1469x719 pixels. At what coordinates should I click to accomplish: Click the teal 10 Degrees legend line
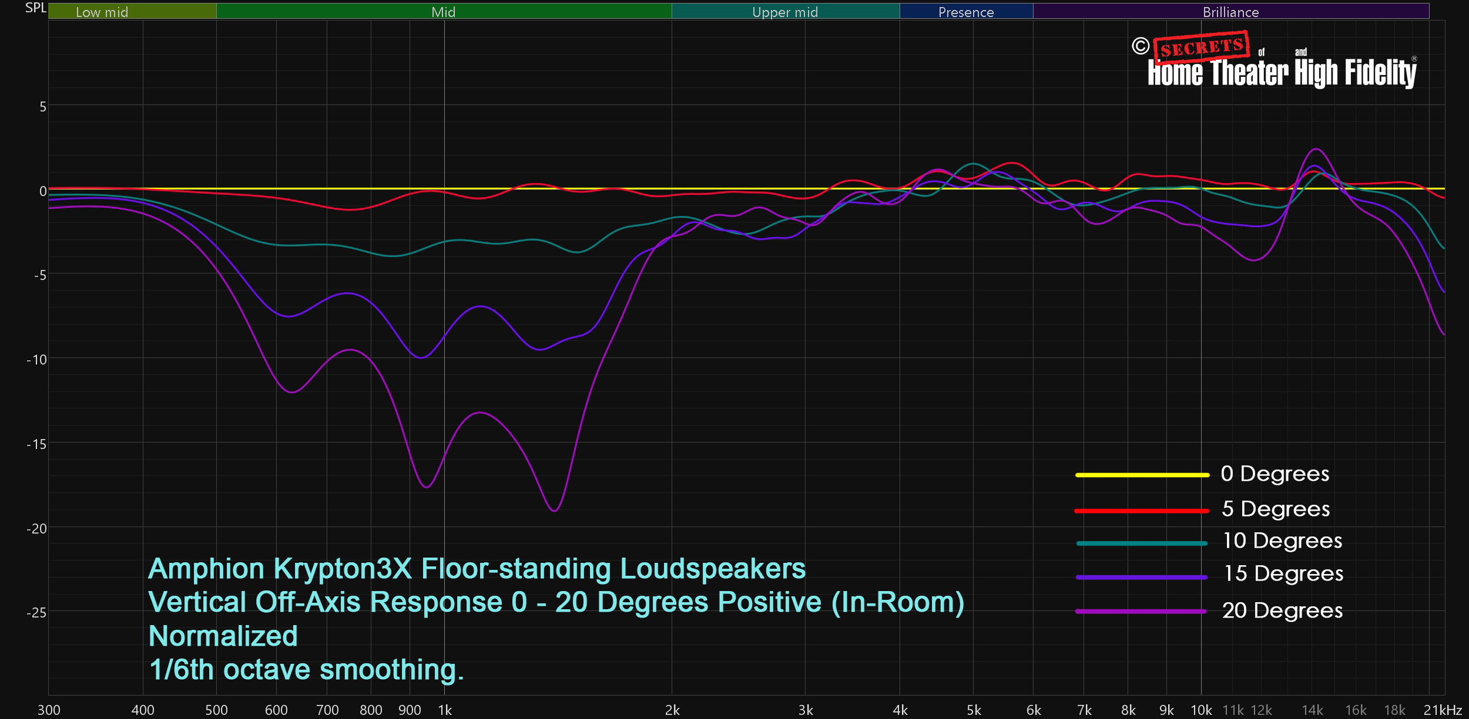coord(1142,544)
